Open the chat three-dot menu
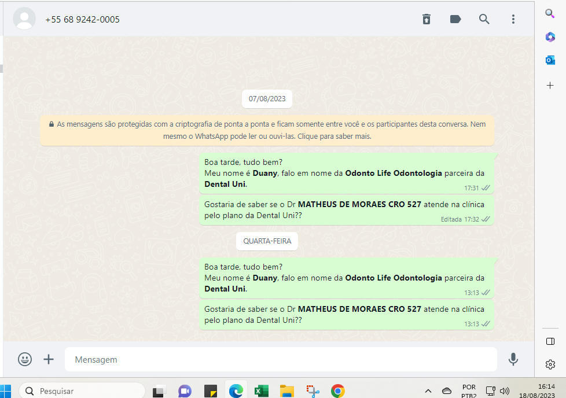Viewport: 566px width, 398px height. 513,19
